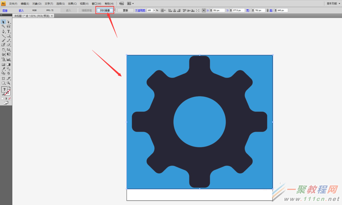Click the Fill color box

(x=4, y=90)
